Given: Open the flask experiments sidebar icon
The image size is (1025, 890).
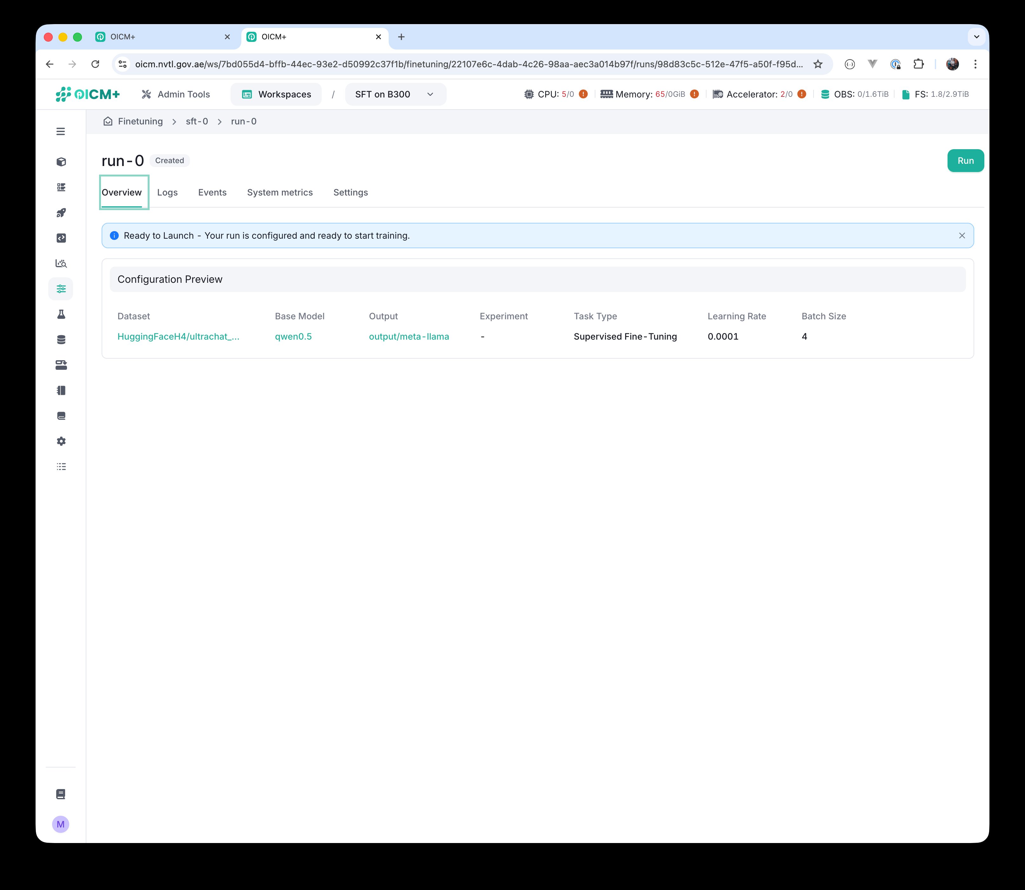Looking at the screenshot, I should click(61, 314).
